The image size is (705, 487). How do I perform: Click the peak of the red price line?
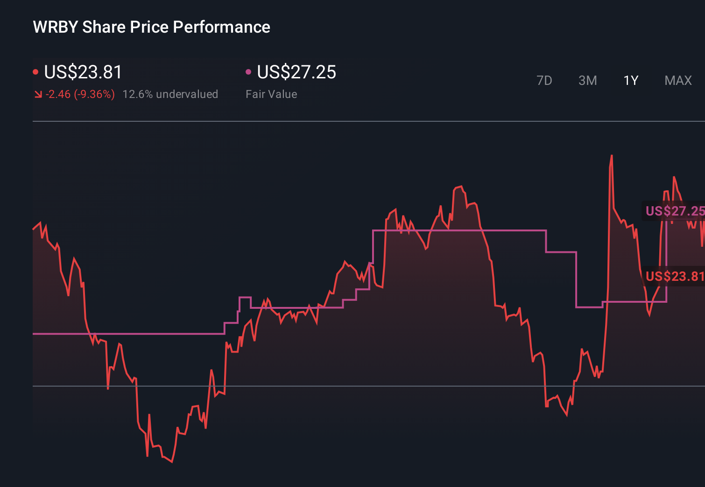pos(612,156)
